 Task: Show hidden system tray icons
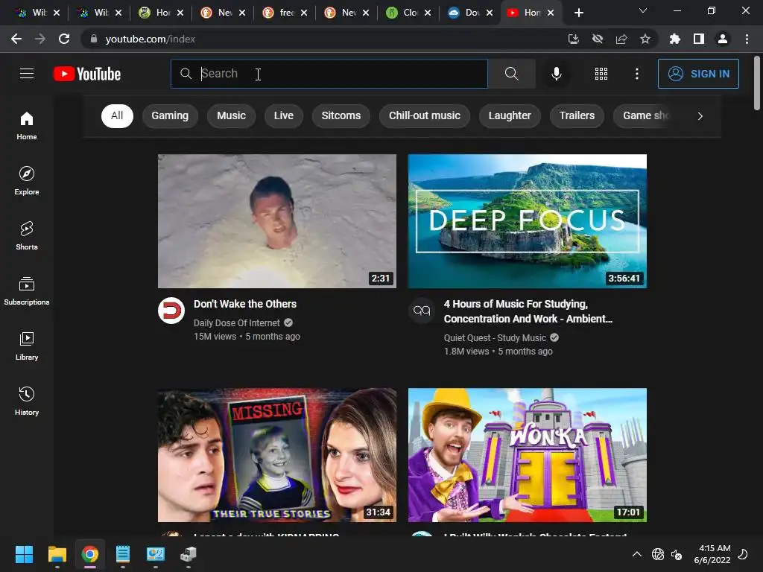[636, 554]
